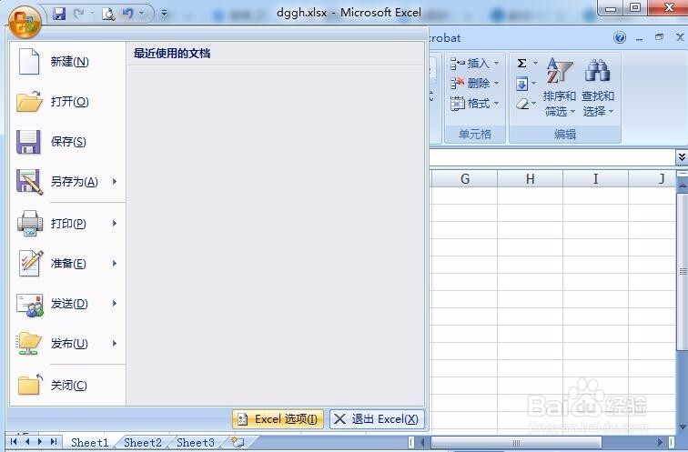Go to last sheet navigation arrow
This screenshot has height=452, width=688.
click(x=54, y=442)
